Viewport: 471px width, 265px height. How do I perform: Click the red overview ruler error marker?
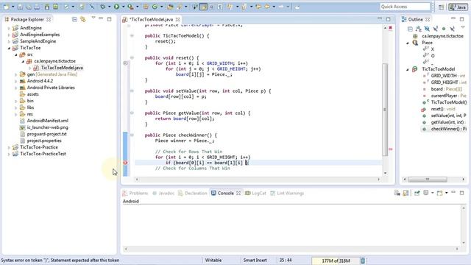click(391, 149)
